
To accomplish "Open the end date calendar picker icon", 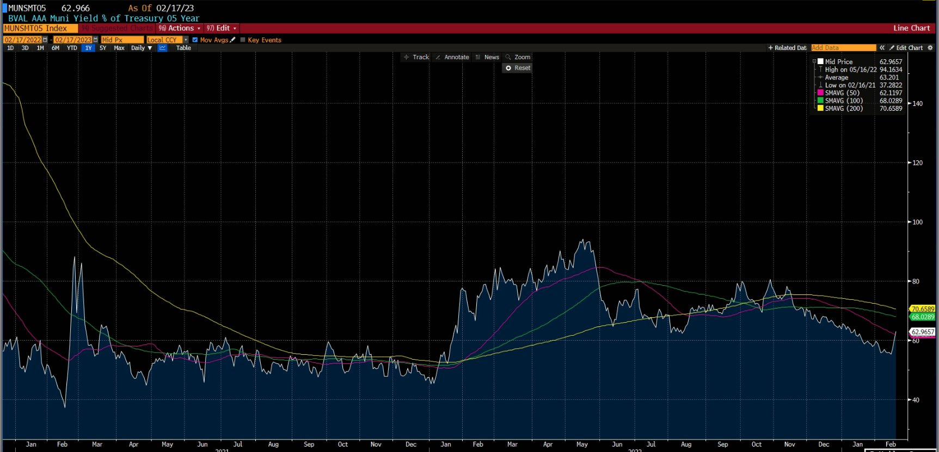I will pyautogui.click(x=96, y=40).
